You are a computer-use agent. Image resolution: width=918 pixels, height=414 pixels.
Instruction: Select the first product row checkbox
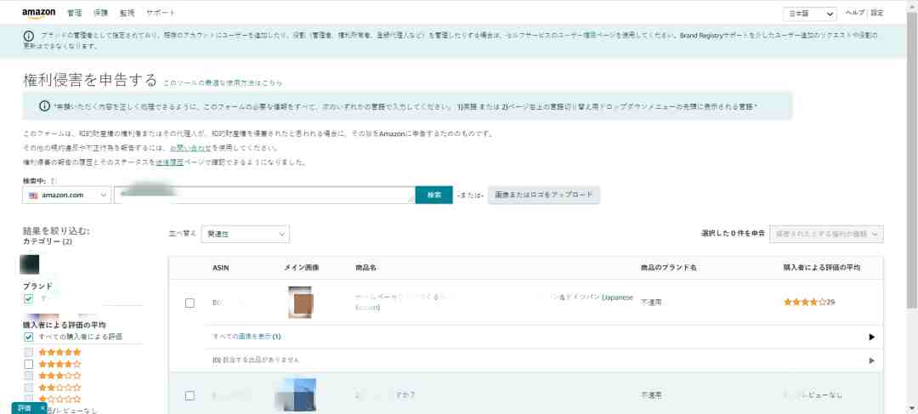[x=190, y=303]
